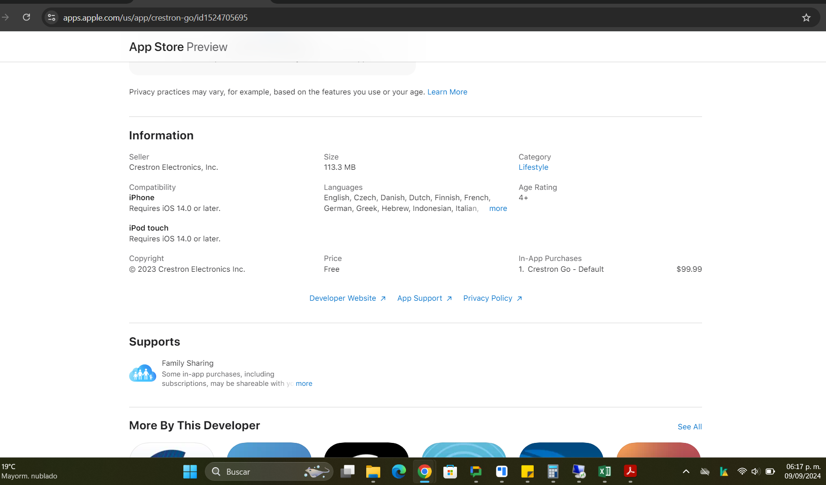
Task: Open the orange gradient app thumbnail
Action: click(x=659, y=450)
